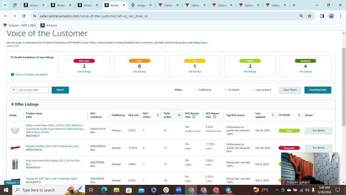This screenshot has height=195, width=346.
Task: Open the Windows Start menu
Action: tap(6, 190)
